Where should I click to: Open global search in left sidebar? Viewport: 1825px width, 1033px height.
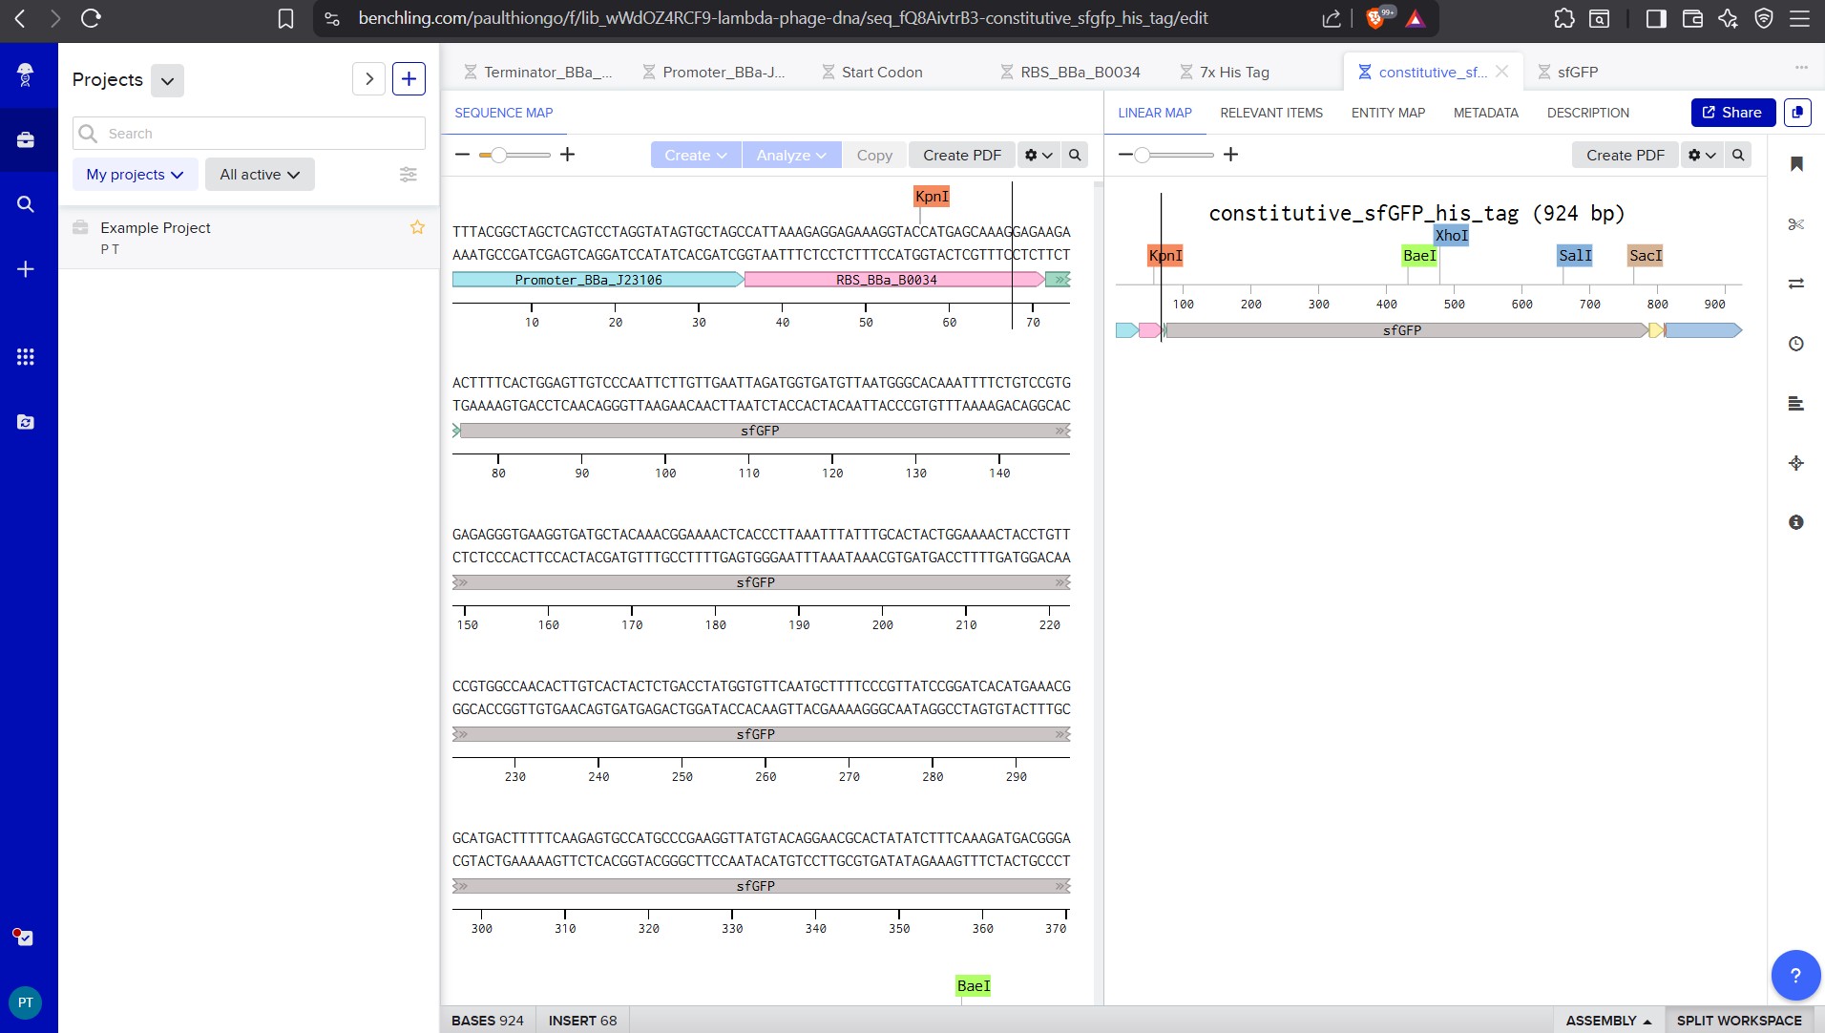[x=26, y=204]
